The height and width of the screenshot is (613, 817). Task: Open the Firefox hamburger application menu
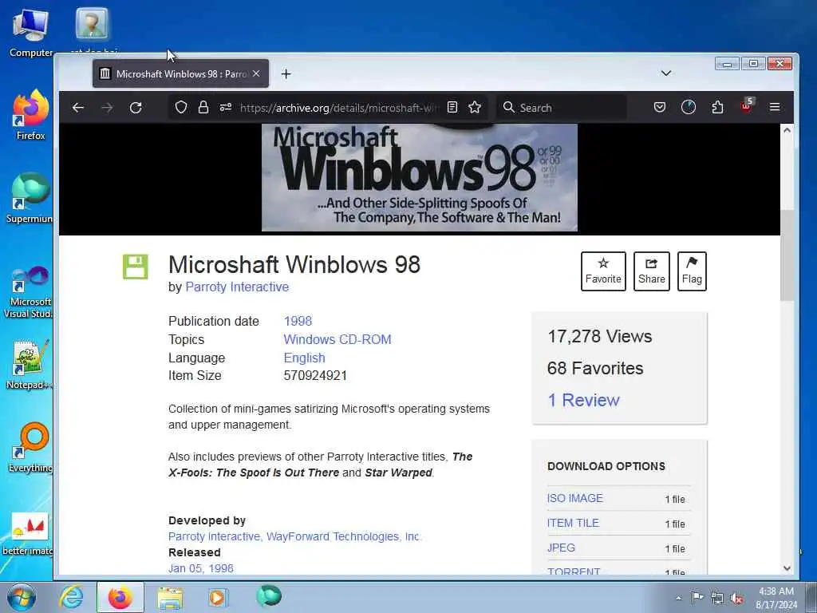(x=775, y=108)
